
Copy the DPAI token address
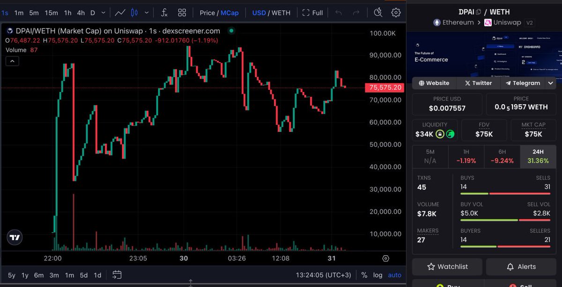(x=479, y=12)
